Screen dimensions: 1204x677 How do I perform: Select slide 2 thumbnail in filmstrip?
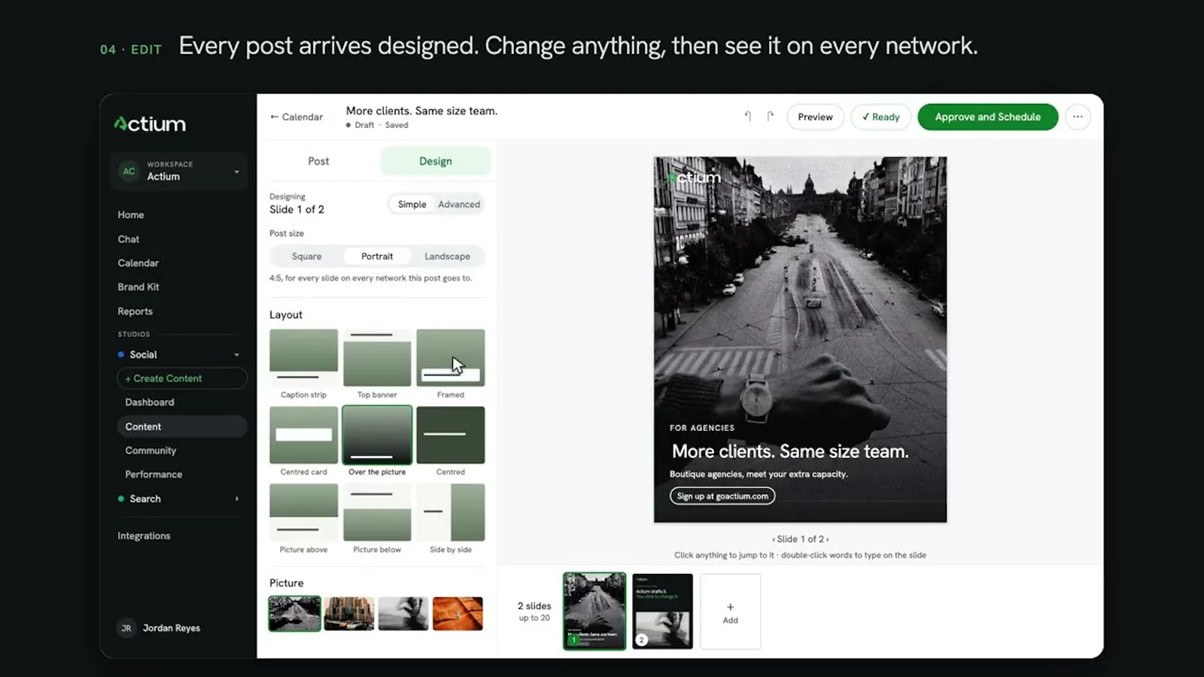click(662, 611)
